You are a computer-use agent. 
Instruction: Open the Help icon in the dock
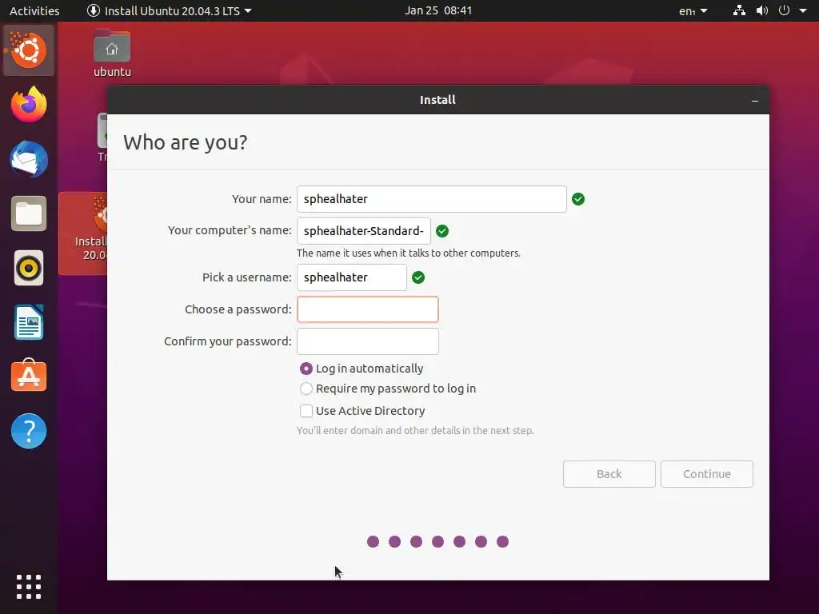[x=29, y=431]
